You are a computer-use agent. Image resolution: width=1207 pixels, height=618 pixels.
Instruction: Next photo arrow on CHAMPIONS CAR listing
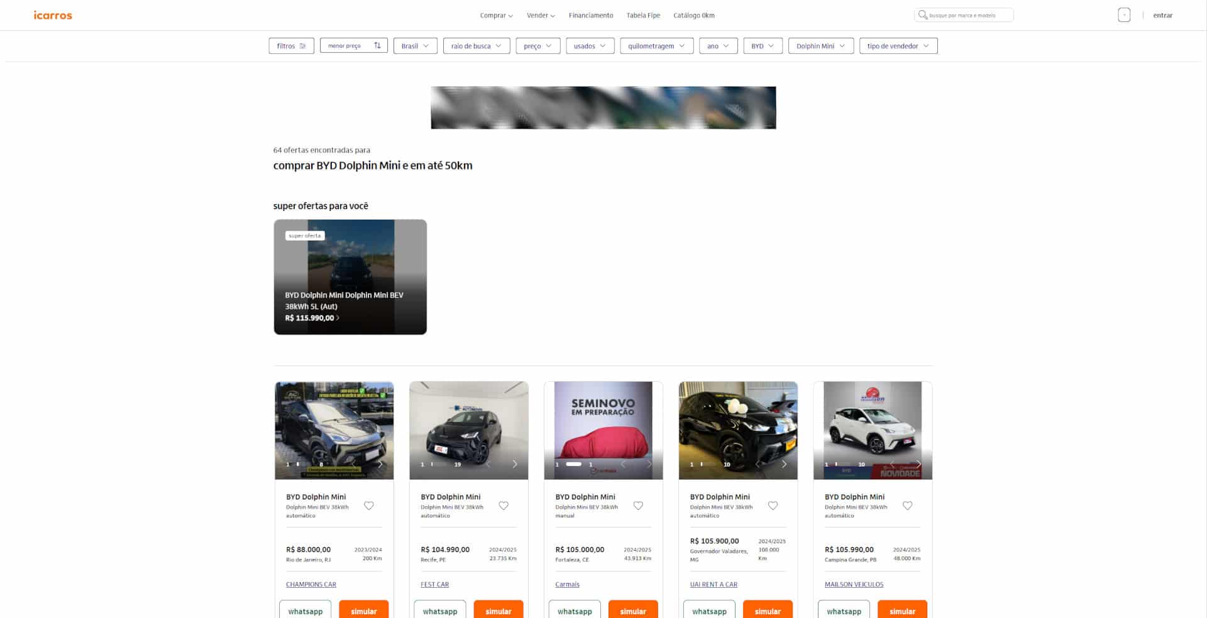click(x=380, y=464)
